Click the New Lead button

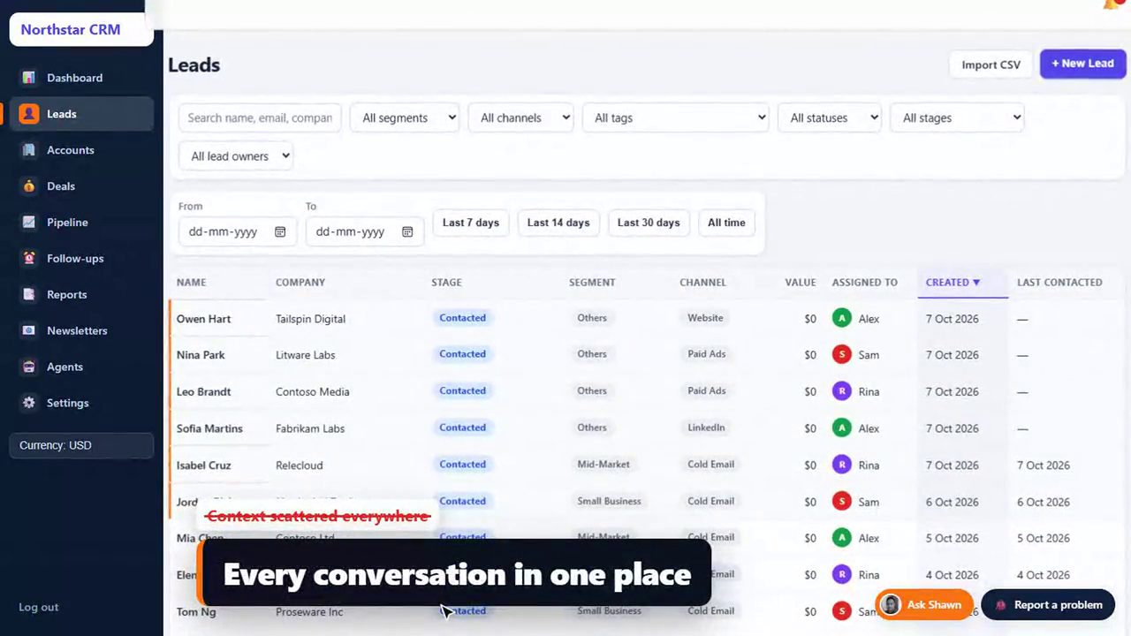(1082, 64)
